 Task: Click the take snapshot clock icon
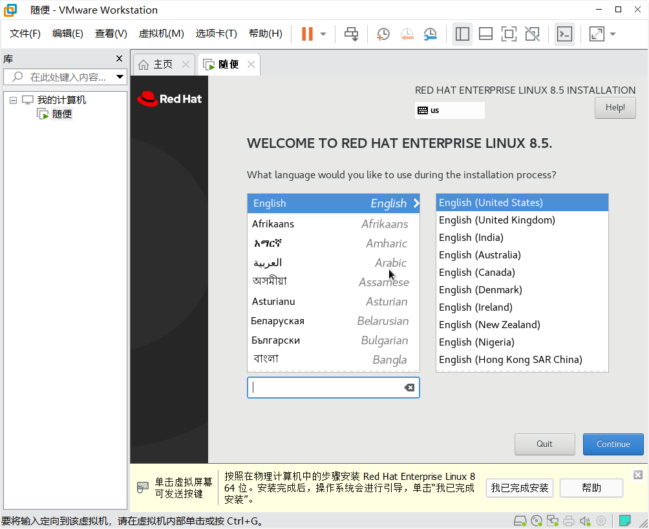(x=383, y=34)
